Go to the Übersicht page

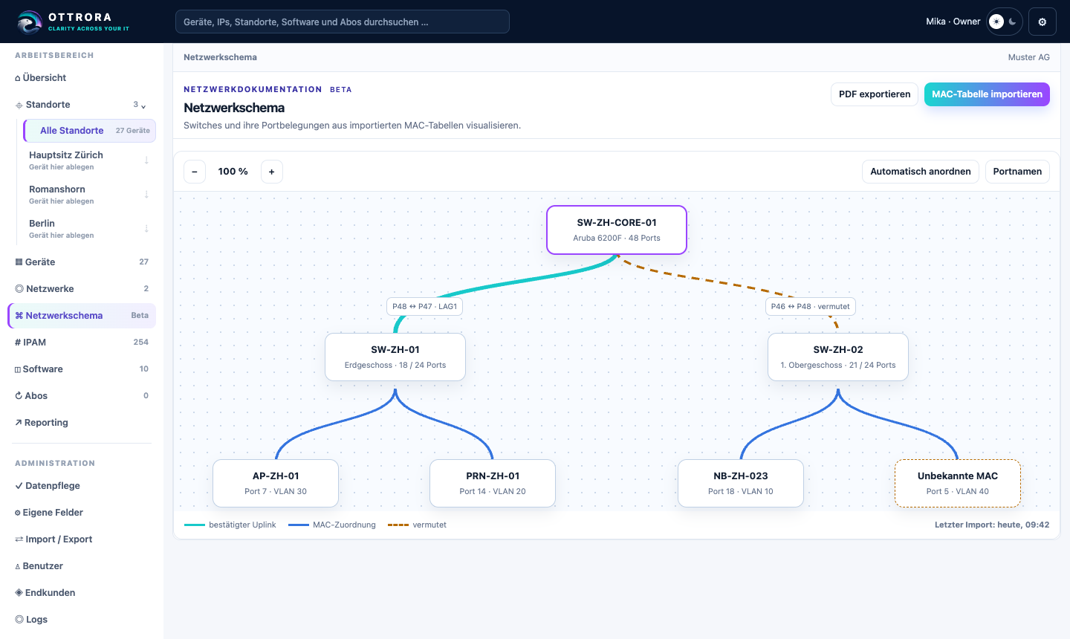coord(82,78)
